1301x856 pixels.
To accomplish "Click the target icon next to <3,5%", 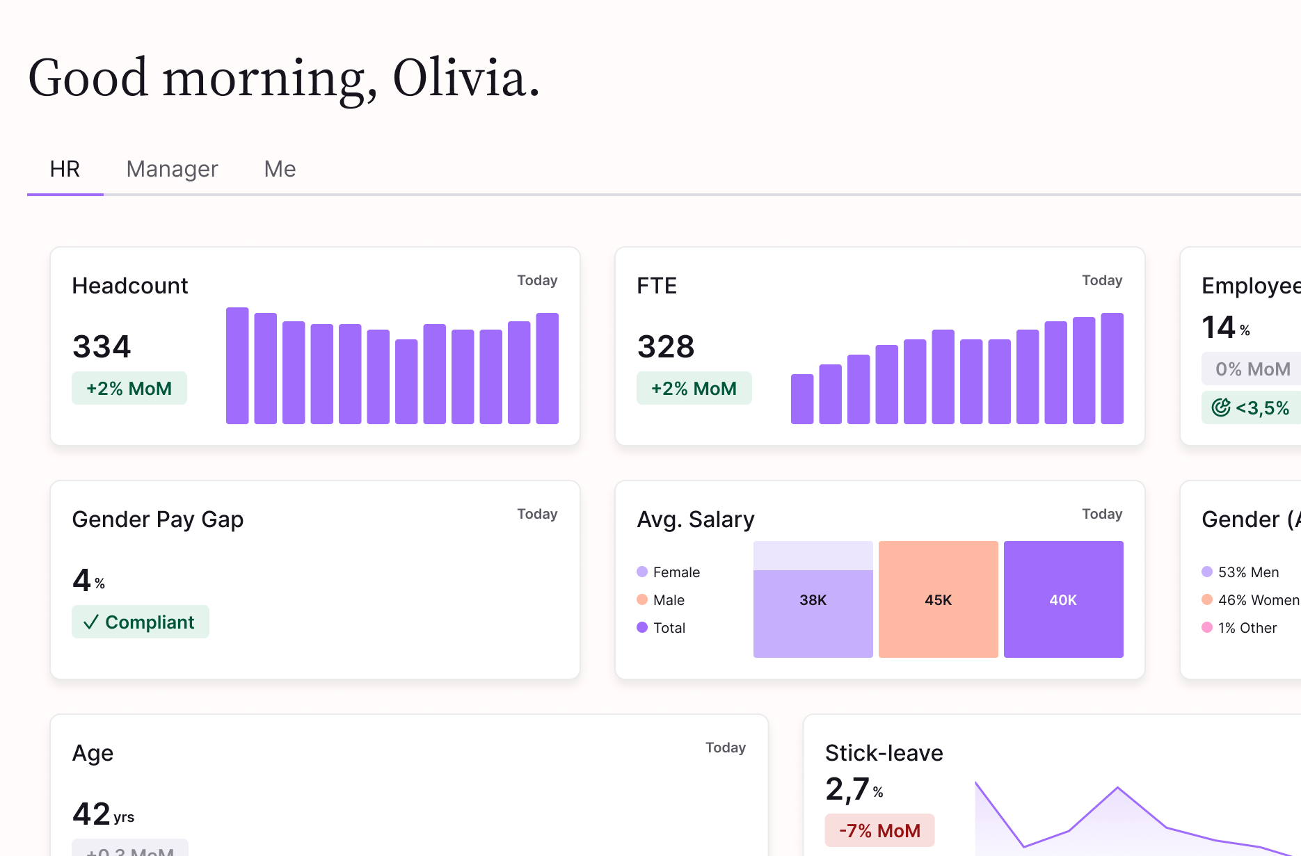I will (1222, 407).
